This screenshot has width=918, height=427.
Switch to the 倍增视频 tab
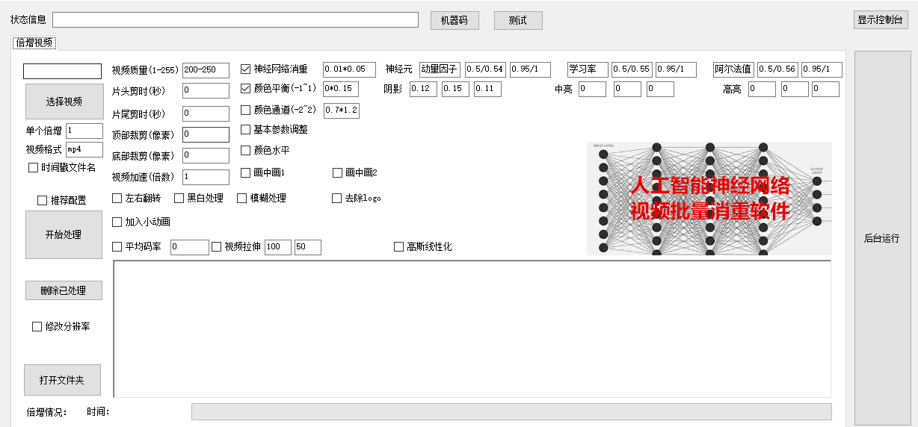(34, 43)
